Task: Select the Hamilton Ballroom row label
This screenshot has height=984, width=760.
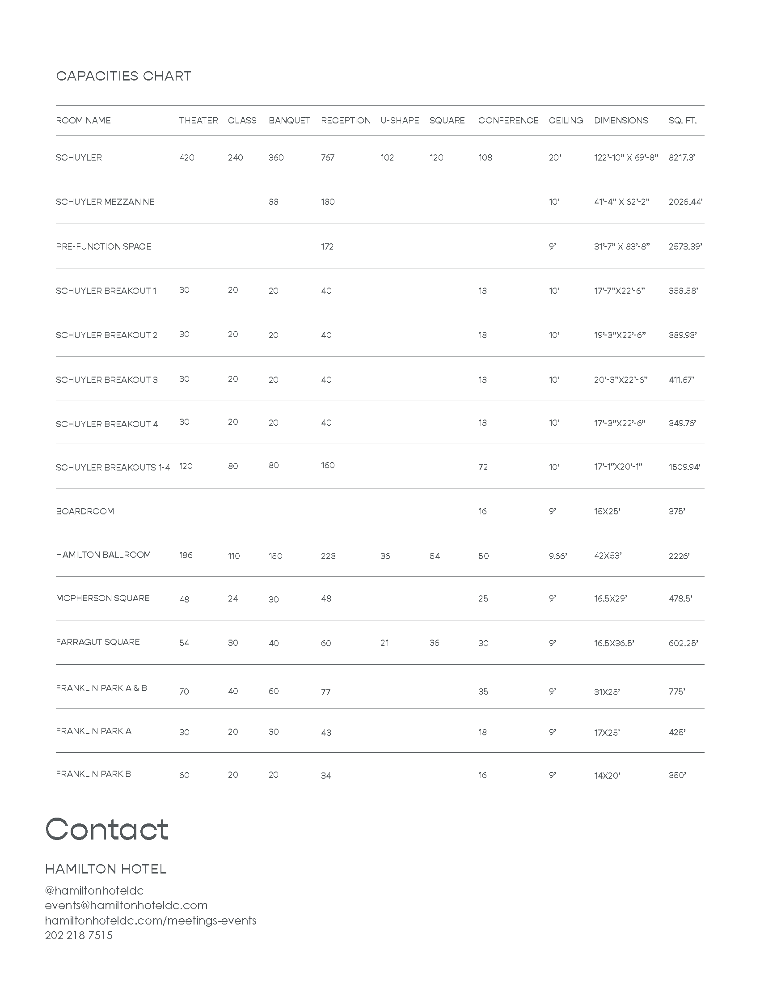Action: (103, 555)
